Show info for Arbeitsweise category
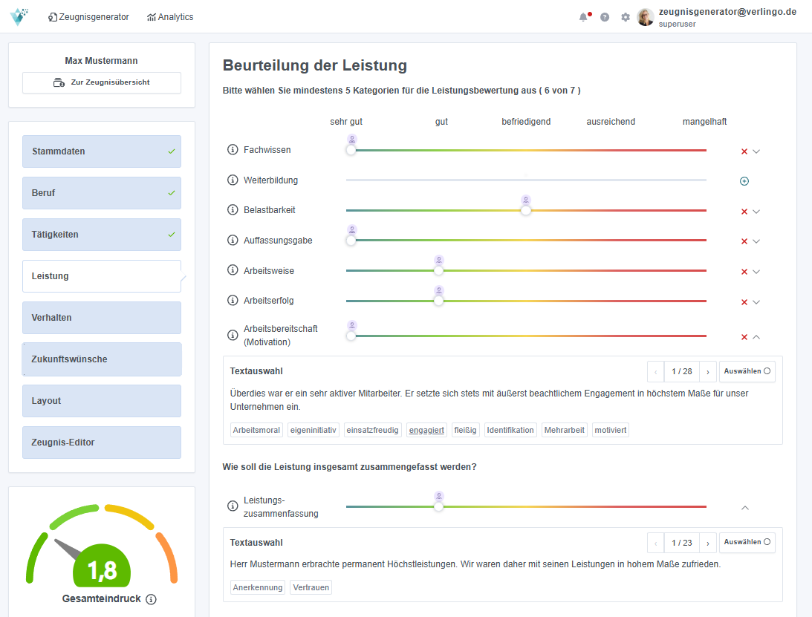 (233, 270)
